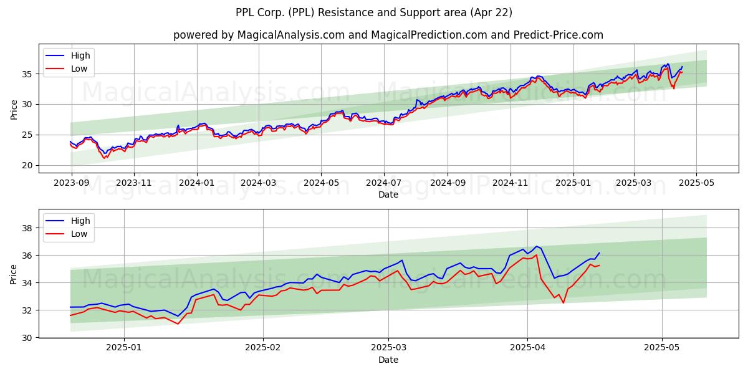Viewport: 748px width, 374px height.
Task: Click the '2024-05' x-axis label in top chart
Action: click(321, 183)
